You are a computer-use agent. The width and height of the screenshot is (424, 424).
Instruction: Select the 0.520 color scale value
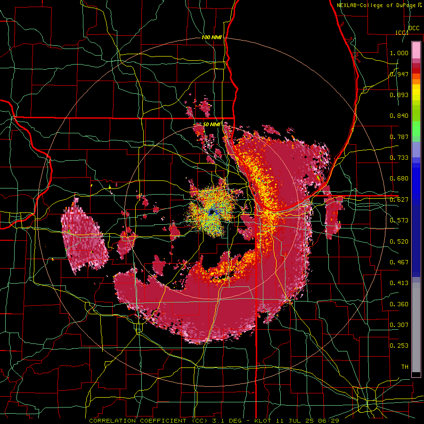pyautogui.click(x=399, y=242)
